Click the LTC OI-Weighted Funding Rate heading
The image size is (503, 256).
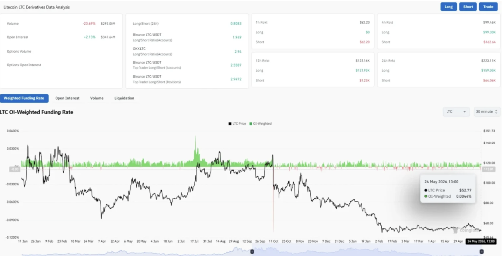(x=36, y=112)
